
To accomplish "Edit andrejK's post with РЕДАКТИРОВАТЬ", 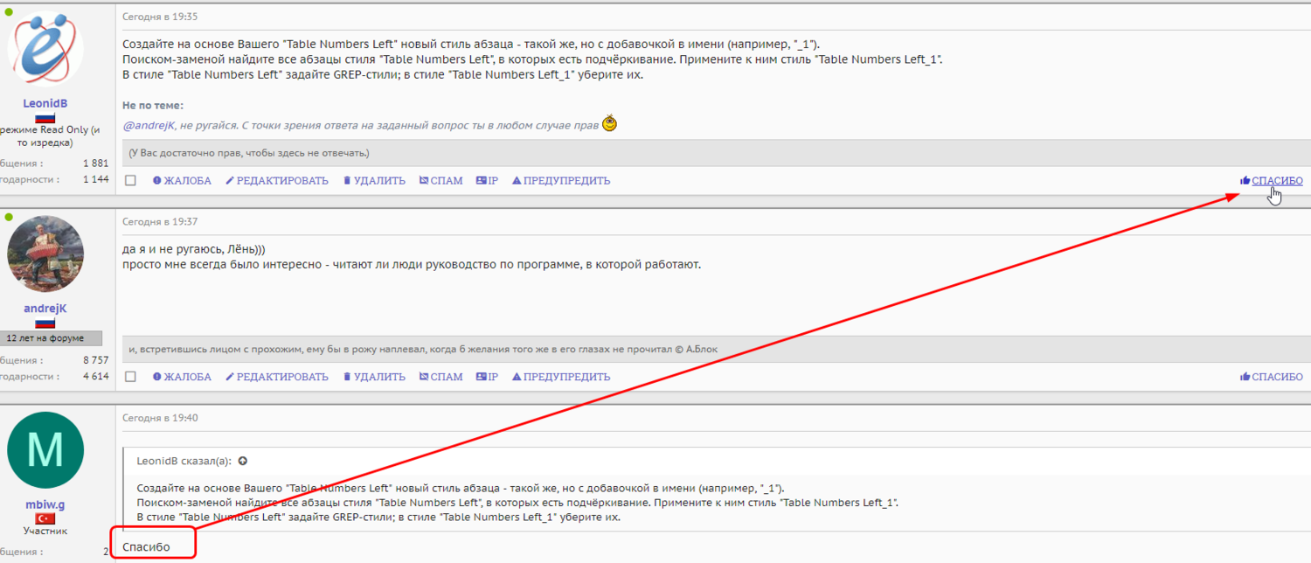I will point(277,377).
